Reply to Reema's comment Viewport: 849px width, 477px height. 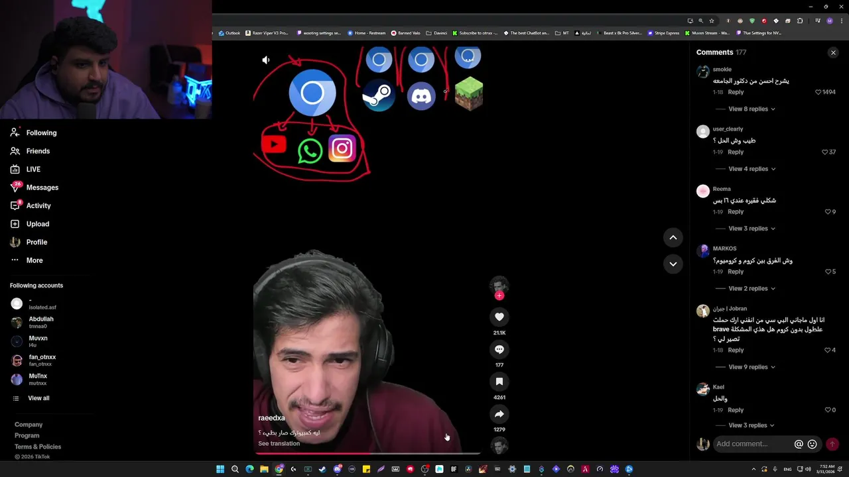736,212
